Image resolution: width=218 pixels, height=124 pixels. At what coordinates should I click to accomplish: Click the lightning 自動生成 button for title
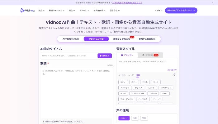tap(105, 55)
